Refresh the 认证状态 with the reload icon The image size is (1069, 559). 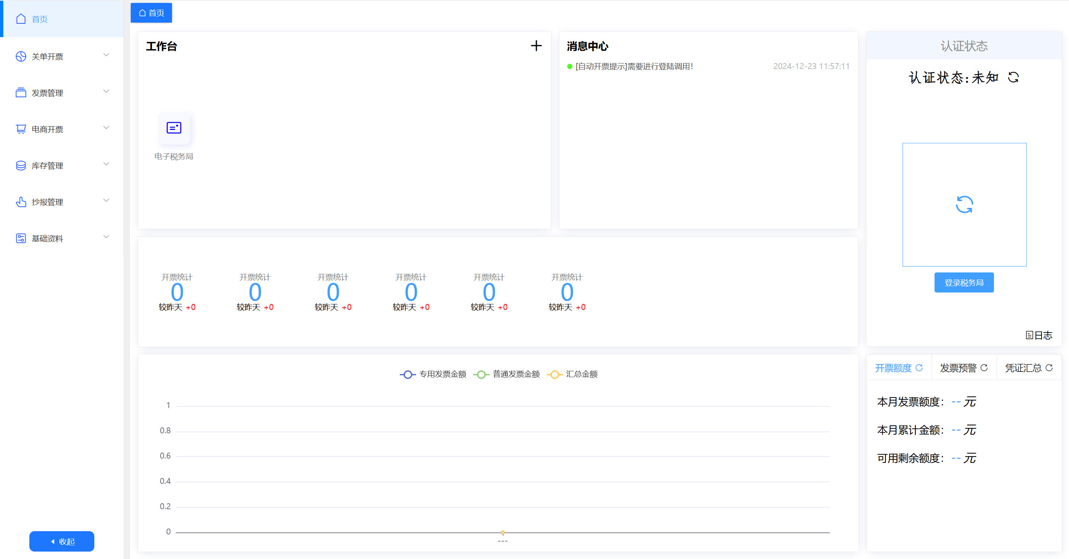tap(1013, 77)
